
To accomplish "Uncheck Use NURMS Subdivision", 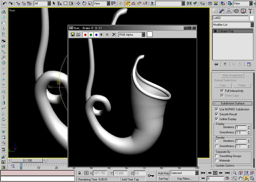I will pos(216,109).
